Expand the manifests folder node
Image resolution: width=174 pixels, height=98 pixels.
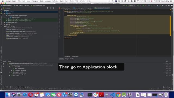click(5, 12)
